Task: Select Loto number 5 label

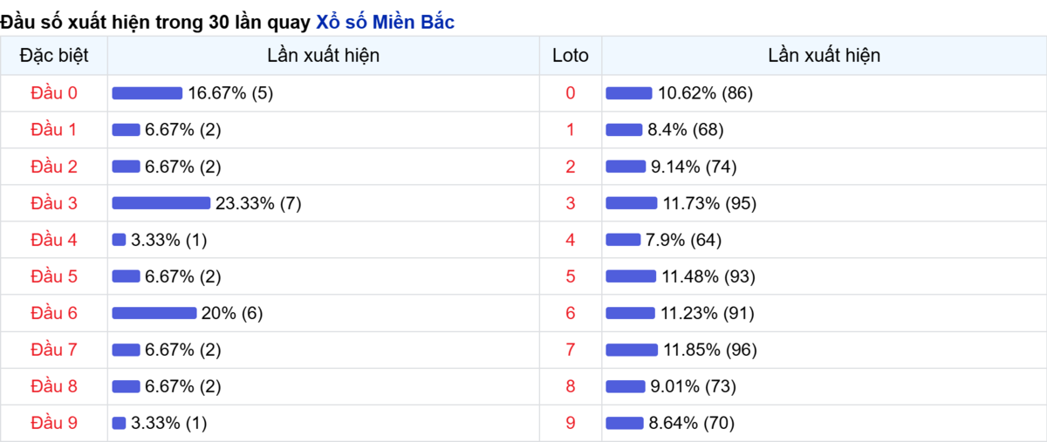Action: (x=571, y=276)
